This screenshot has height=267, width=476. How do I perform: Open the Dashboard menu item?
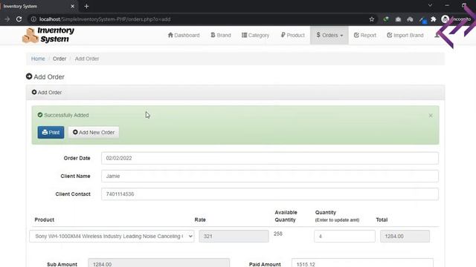click(x=184, y=35)
